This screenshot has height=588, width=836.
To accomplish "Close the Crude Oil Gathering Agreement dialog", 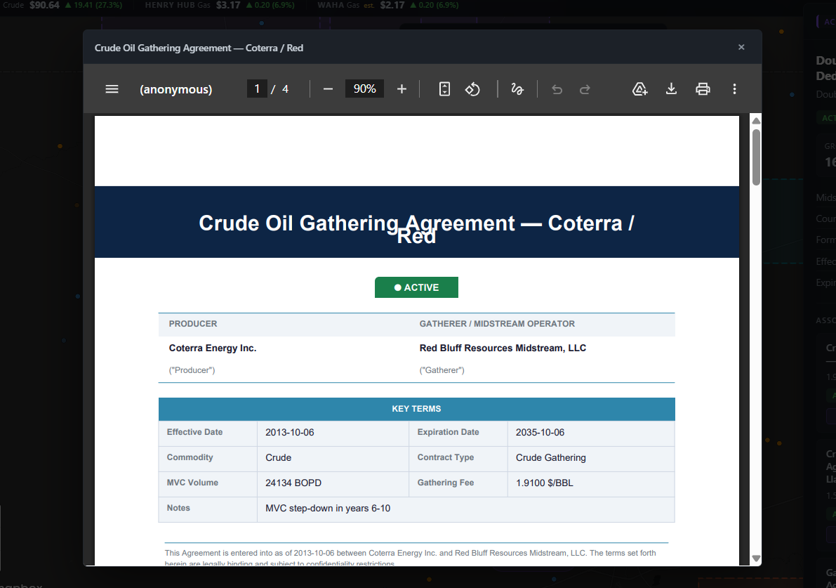I will click(x=741, y=48).
